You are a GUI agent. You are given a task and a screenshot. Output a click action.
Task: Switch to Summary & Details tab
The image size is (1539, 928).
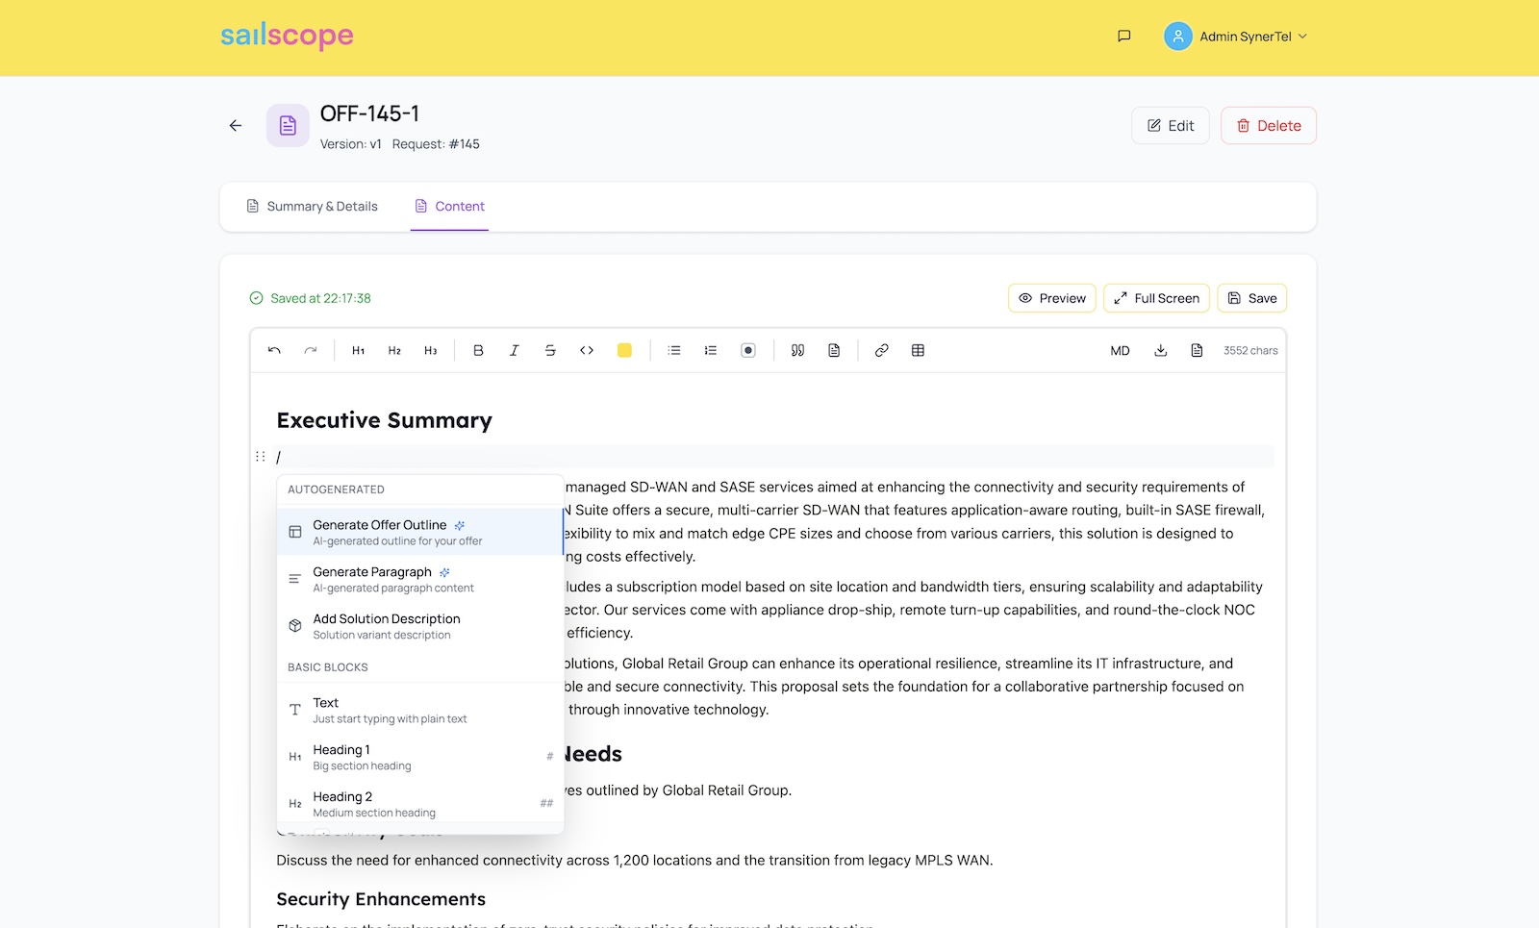click(313, 207)
